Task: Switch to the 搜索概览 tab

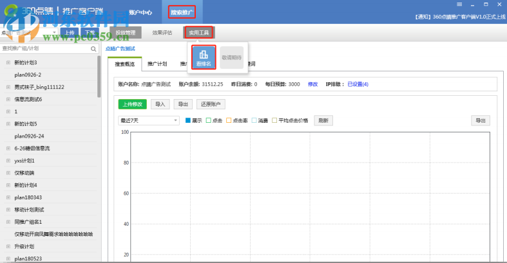Action: [x=125, y=64]
